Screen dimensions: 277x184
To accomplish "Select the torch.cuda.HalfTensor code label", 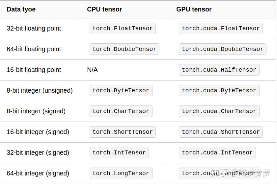I will pos(219,70).
